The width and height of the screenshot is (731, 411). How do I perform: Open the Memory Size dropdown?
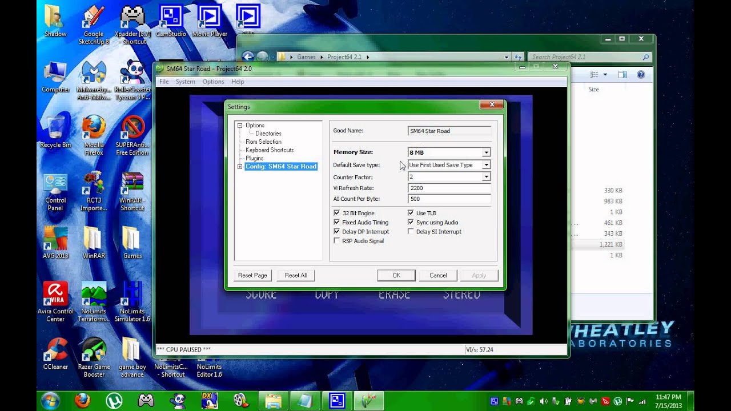(x=486, y=152)
